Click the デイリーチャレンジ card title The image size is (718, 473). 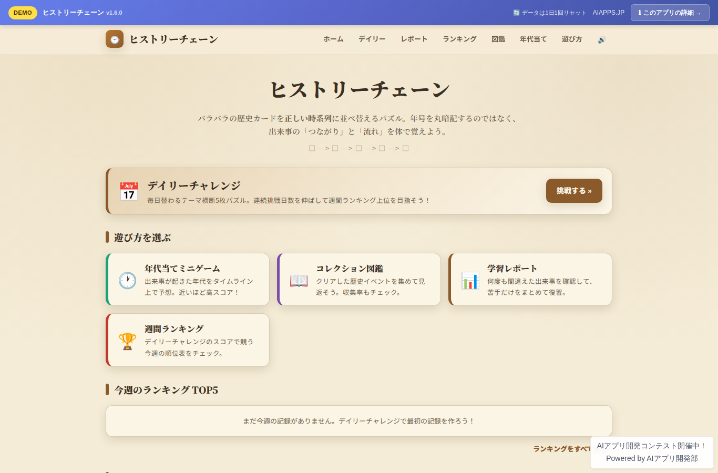click(x=194, y=186)
